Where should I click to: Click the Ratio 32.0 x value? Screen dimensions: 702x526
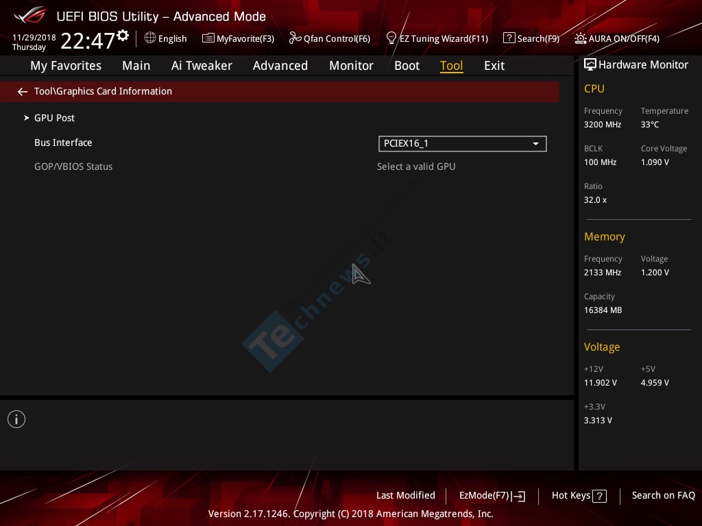pyautogui.click(x=595, y=200)
